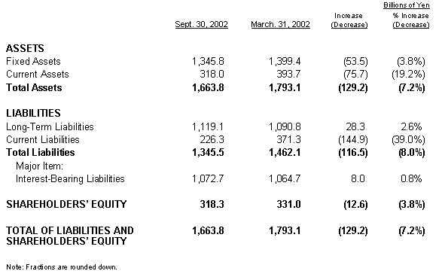
Task: Click the Fixed Assets row label
Action: tap(33, 61)
